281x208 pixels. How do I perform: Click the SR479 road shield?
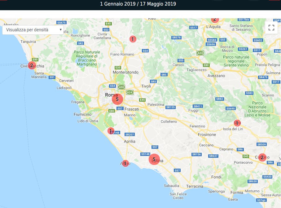coord(263,77)
